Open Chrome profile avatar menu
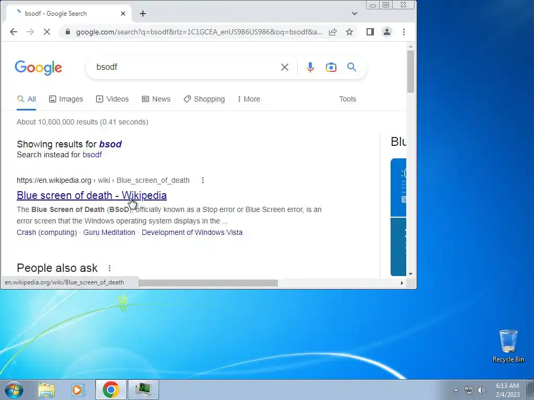Image resolution: width=534 pixels, height=400 pixels. coord(387,32)
